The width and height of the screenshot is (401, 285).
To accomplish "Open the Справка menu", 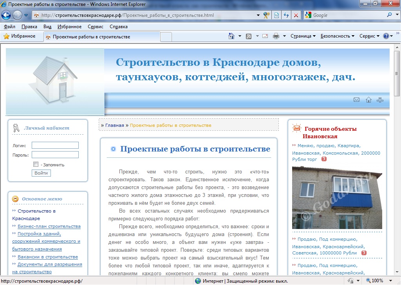I will pos(118,27).
